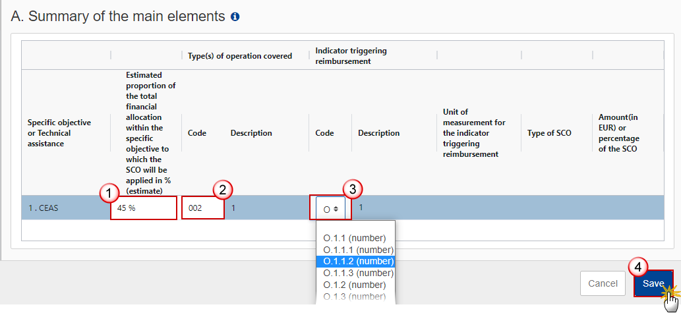The image size is (681, 315).
Task: Select the highlighted O.1.1.2 (number) option
Action: click(x=358, y=262)
